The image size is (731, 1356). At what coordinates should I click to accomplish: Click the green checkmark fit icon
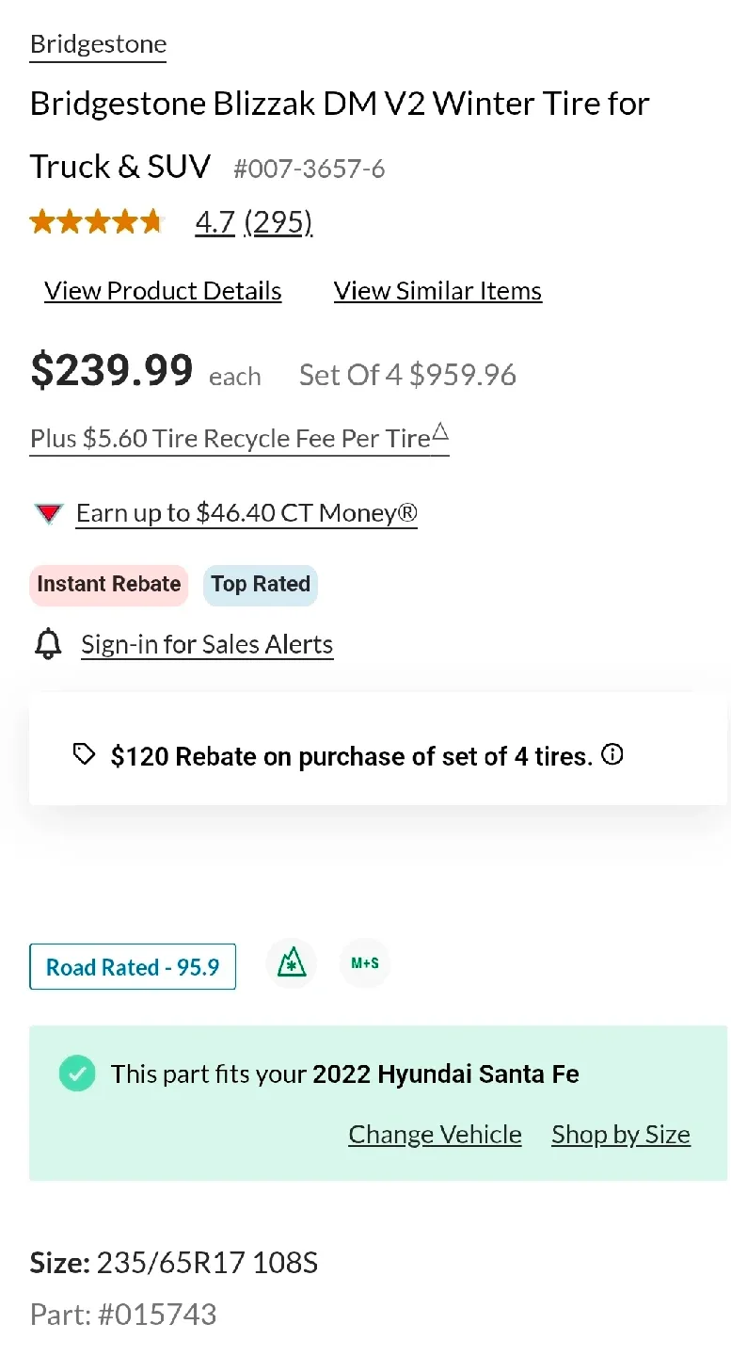(77, 1073)
